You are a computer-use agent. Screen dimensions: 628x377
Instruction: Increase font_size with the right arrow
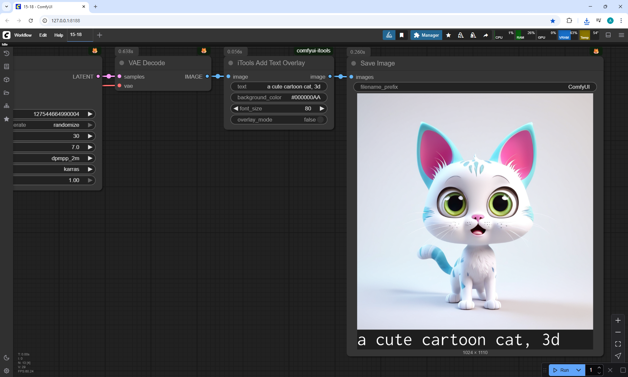click(x=322, y=108)
